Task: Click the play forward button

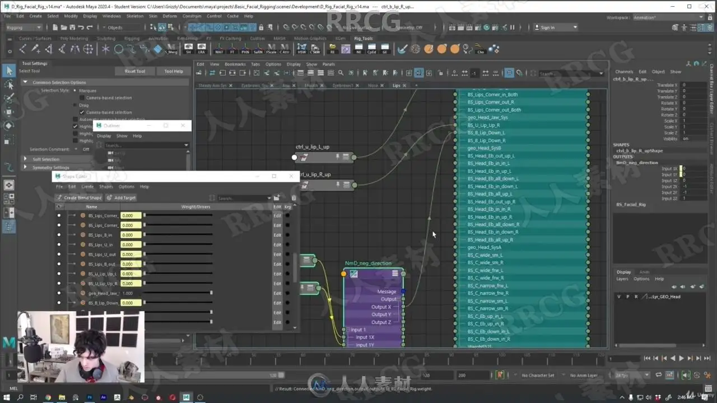Action: [x=681, y=358]
